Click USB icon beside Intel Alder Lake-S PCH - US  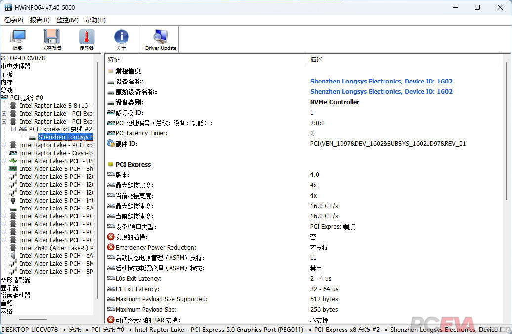[13, 161]
